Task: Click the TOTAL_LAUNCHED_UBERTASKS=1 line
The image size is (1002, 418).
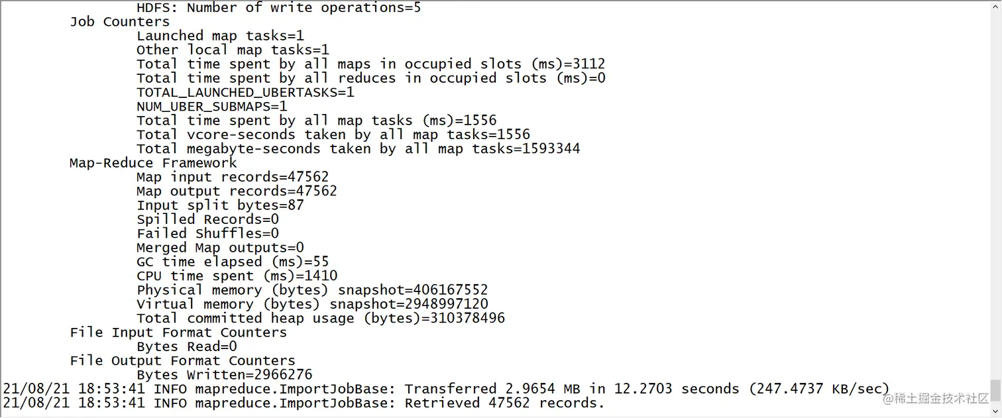Action: point(245,92)
